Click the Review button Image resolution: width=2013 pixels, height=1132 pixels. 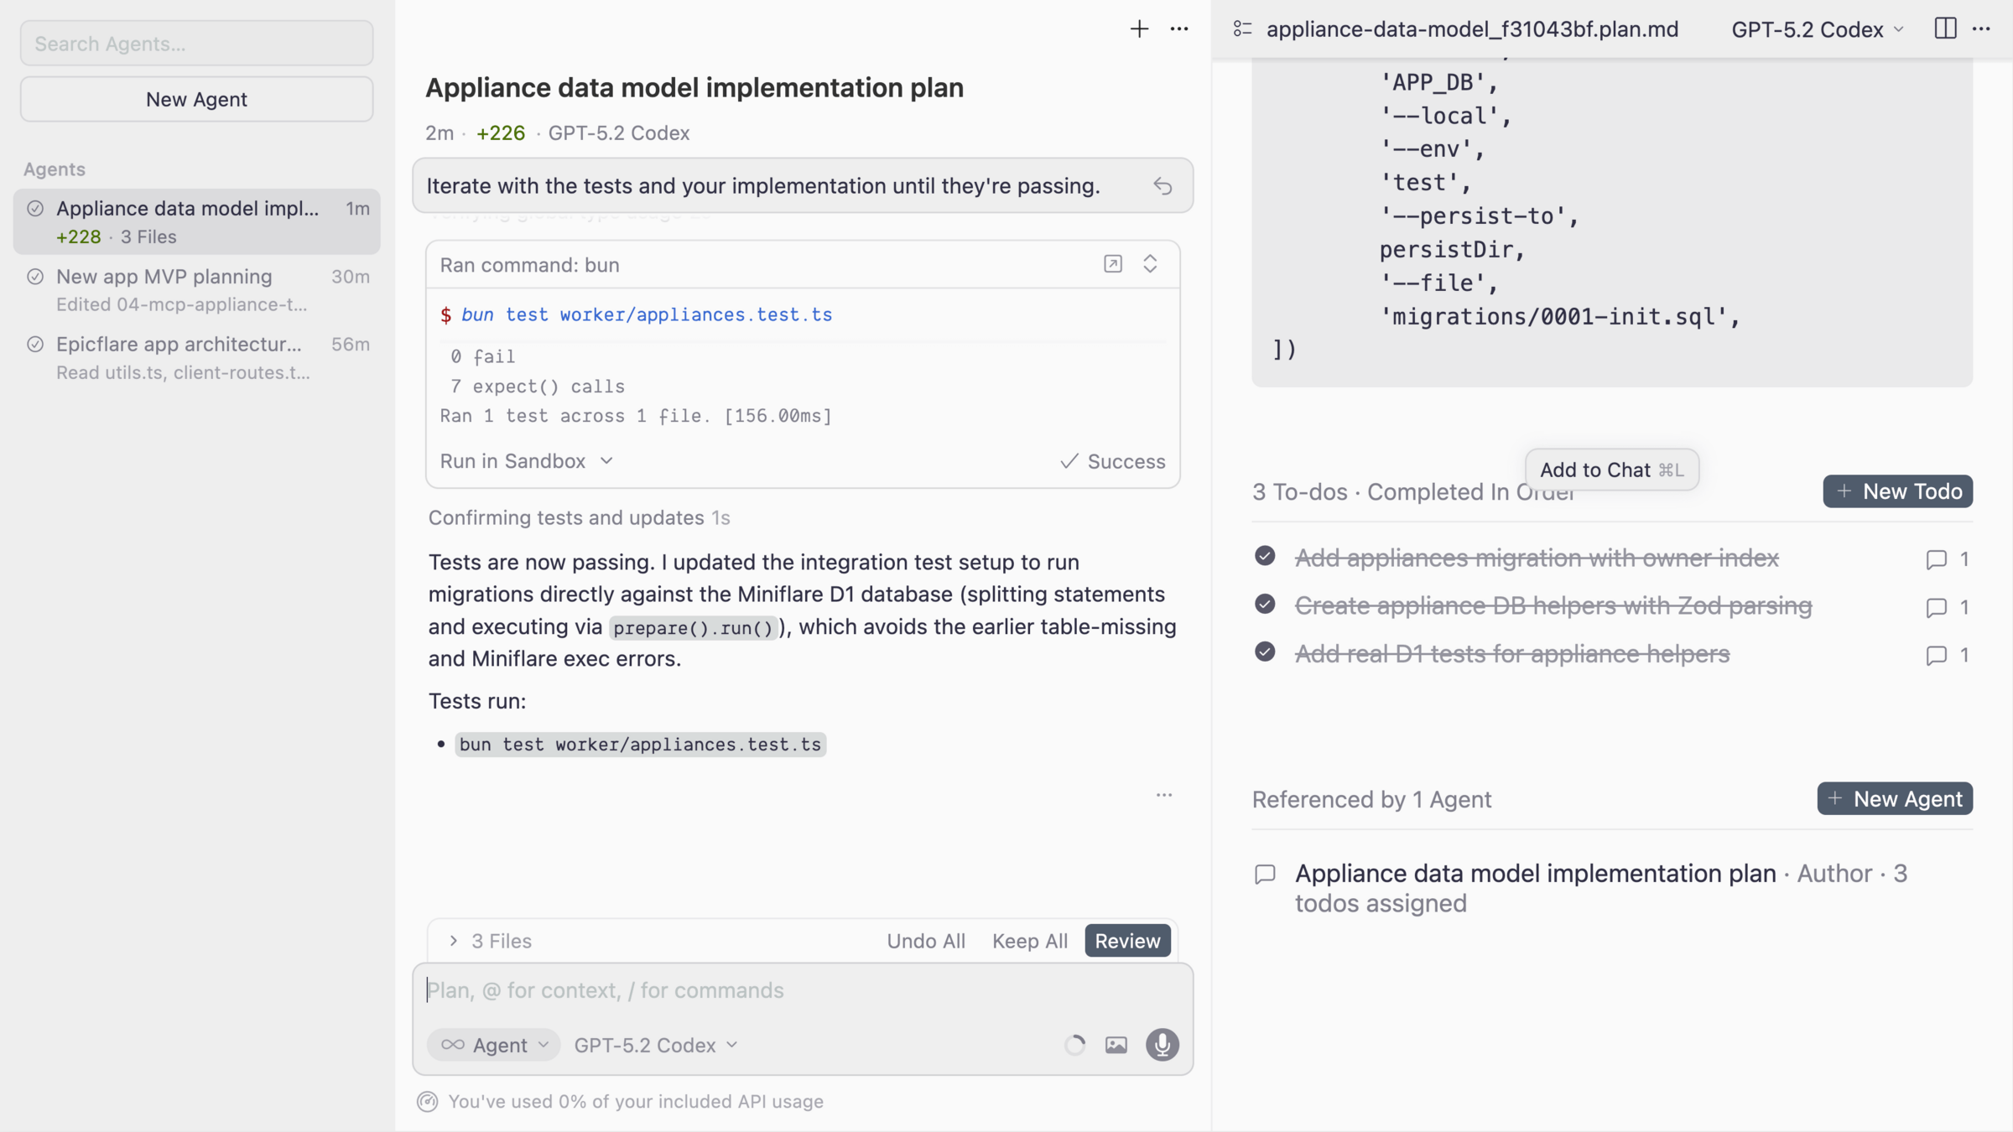point(1126,941)
